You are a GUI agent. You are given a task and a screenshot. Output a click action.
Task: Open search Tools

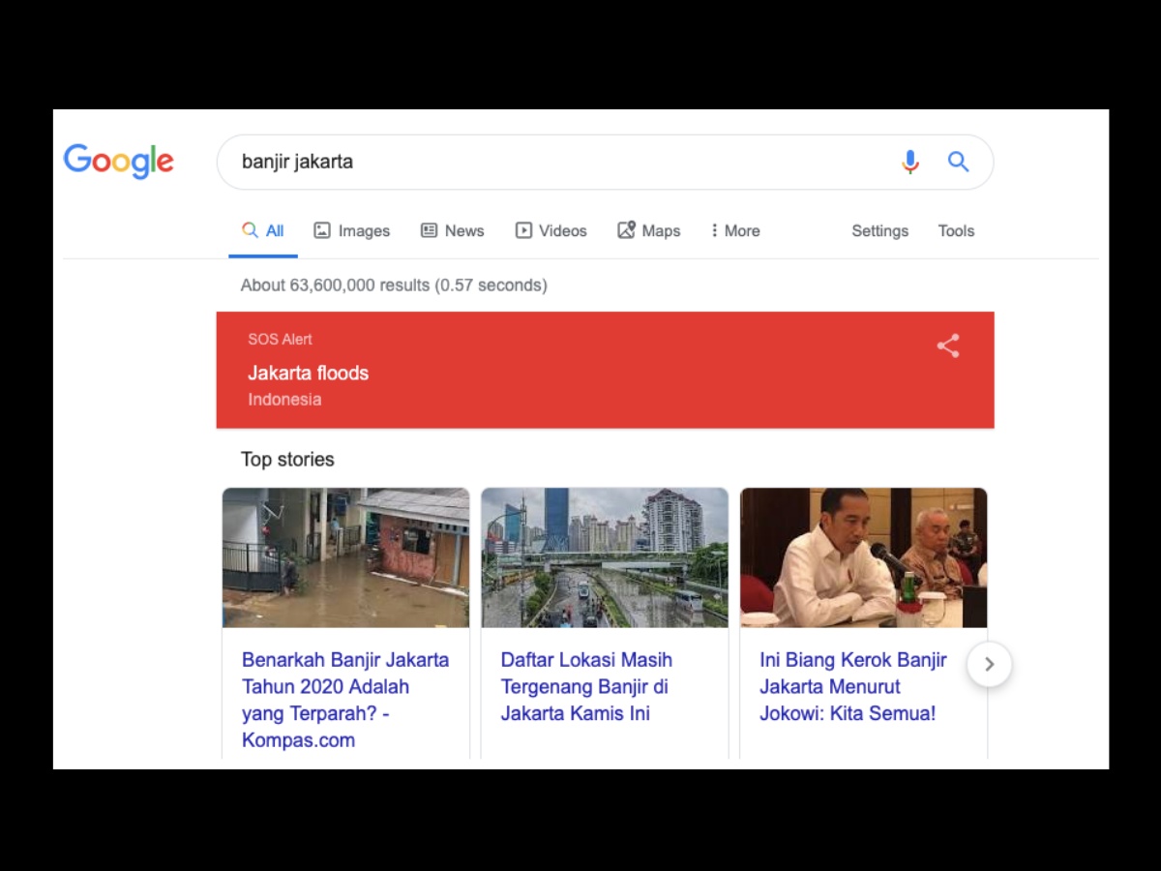click(x=956, y=230)
